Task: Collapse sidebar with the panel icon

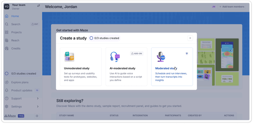Action: 37,116
